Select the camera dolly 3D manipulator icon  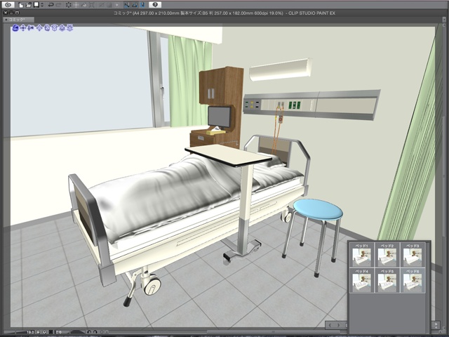pyautogui.click(x=31, y=28)
